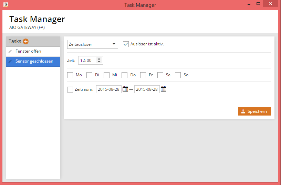The image size is (281, 185).
Task: Open the Zeitauslöser trigger type dropdown
Action: click(92, 44)
